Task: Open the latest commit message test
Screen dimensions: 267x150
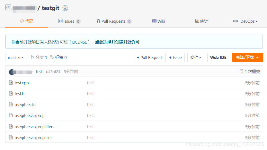Action: pos(39,72)
